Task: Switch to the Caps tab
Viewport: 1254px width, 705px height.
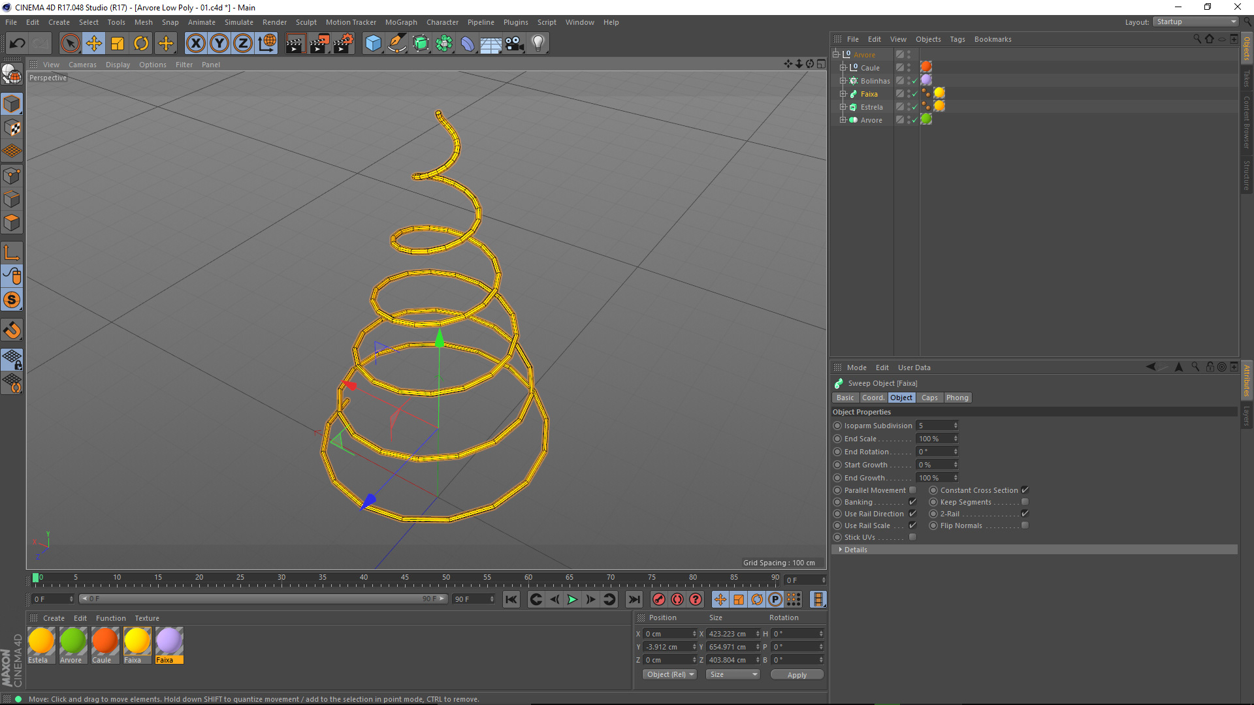Action: coord(929,398)
